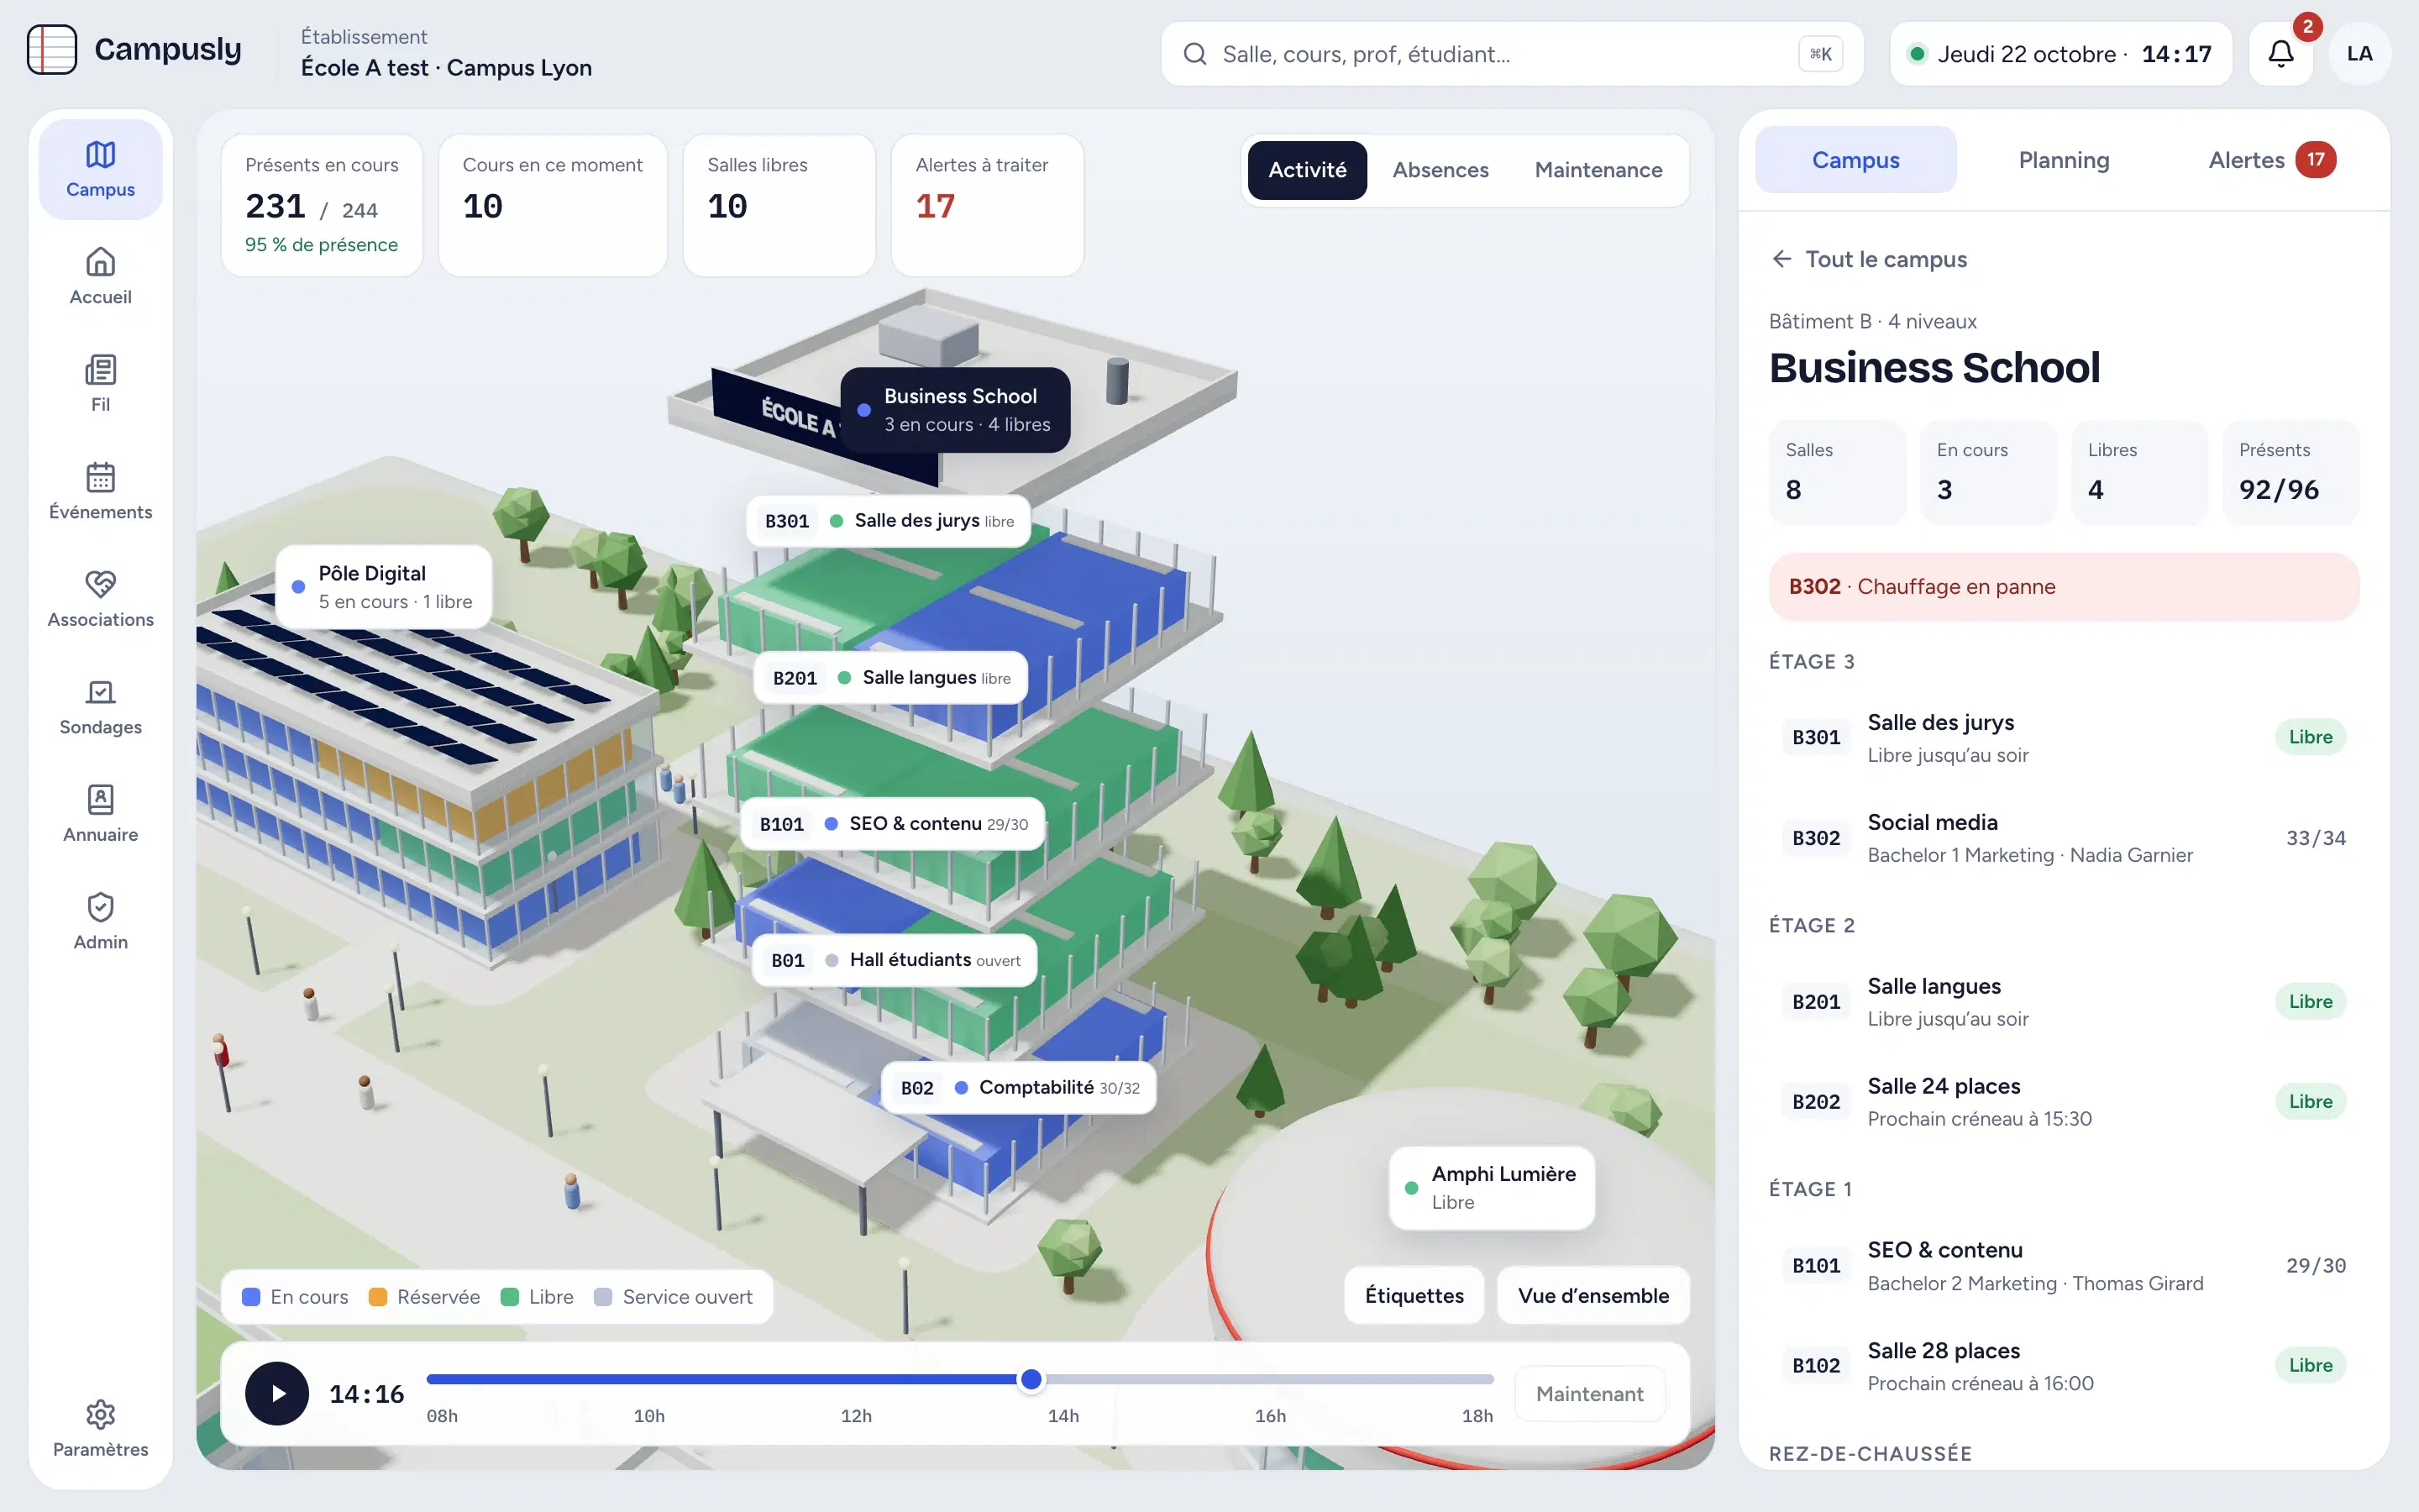Screen dimensions: 2419x1512
Task: Click B301 Salle des jurys map label
Action: [888, 521]
